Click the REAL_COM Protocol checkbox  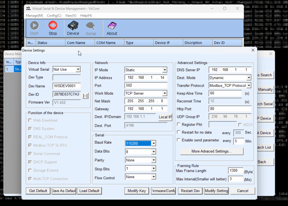click(30, 137)
